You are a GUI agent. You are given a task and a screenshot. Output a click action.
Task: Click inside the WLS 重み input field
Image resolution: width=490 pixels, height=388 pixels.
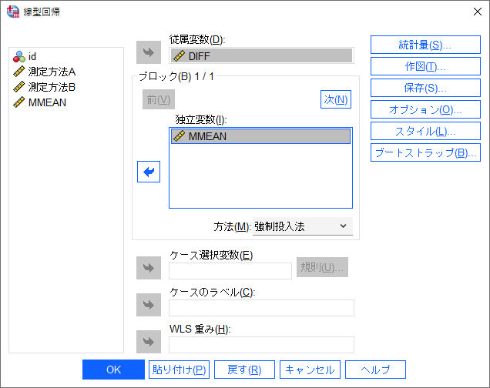click(x=261, y=345)
